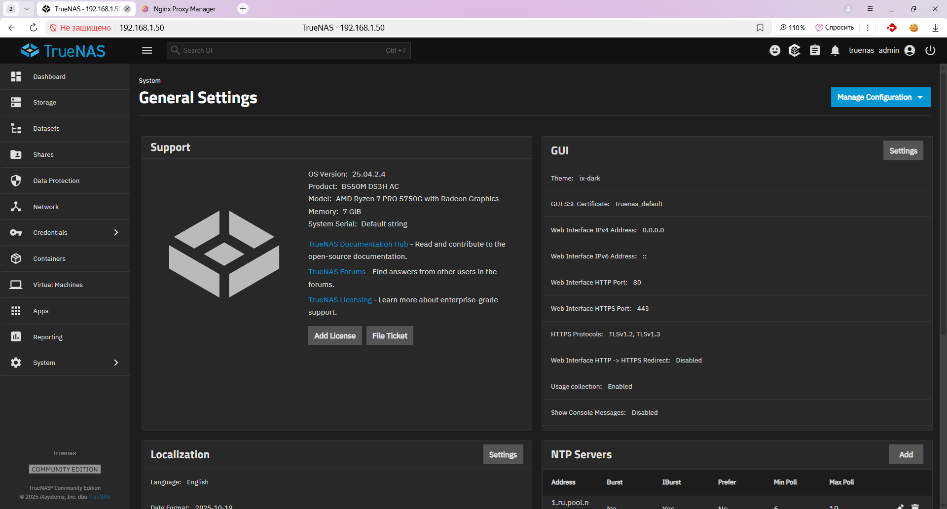Open GUI Settings button

[903, 151]
